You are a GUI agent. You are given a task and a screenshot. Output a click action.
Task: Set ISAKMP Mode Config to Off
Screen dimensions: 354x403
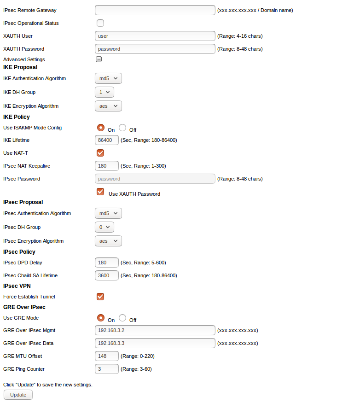point(122,128)
